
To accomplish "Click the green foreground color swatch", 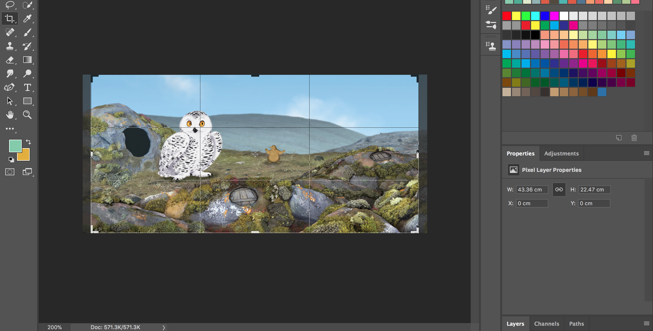I will coord(15,145).
